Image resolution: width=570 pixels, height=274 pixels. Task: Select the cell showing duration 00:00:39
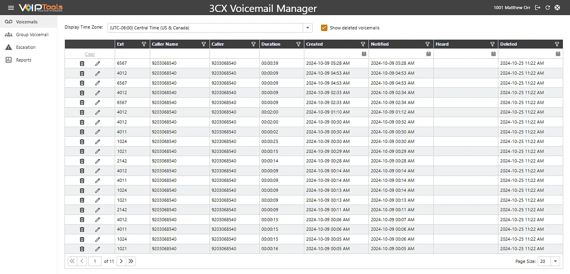click(282, 64)
